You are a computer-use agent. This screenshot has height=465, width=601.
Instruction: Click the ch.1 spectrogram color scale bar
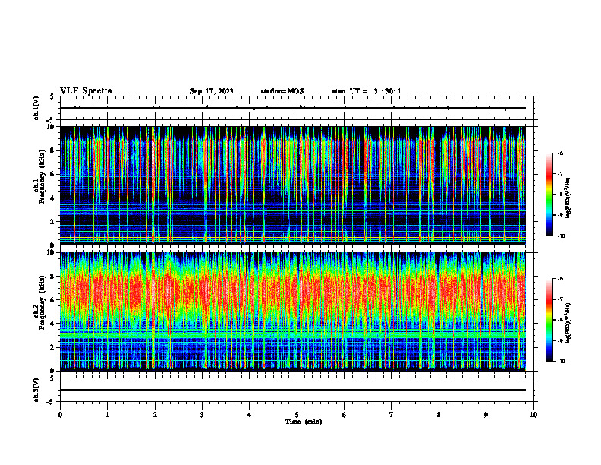[x=549, y=195]
